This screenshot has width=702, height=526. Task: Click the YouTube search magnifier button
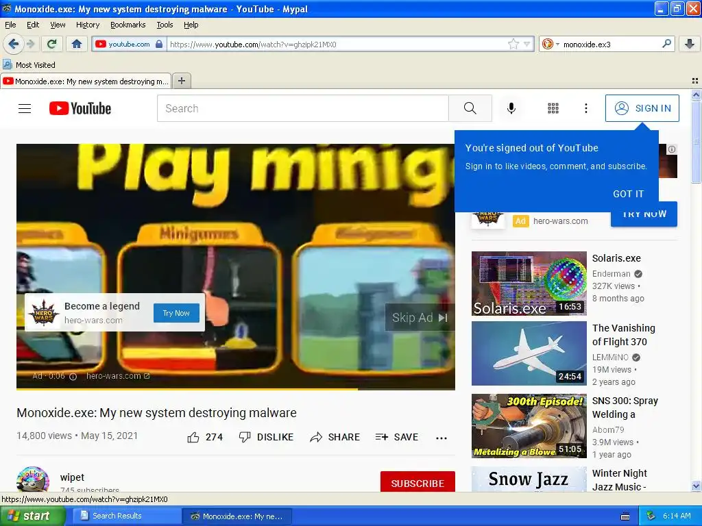[470, 108]
